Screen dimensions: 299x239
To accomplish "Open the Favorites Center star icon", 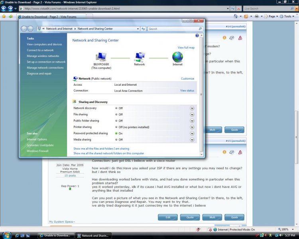I will [4, 17].
